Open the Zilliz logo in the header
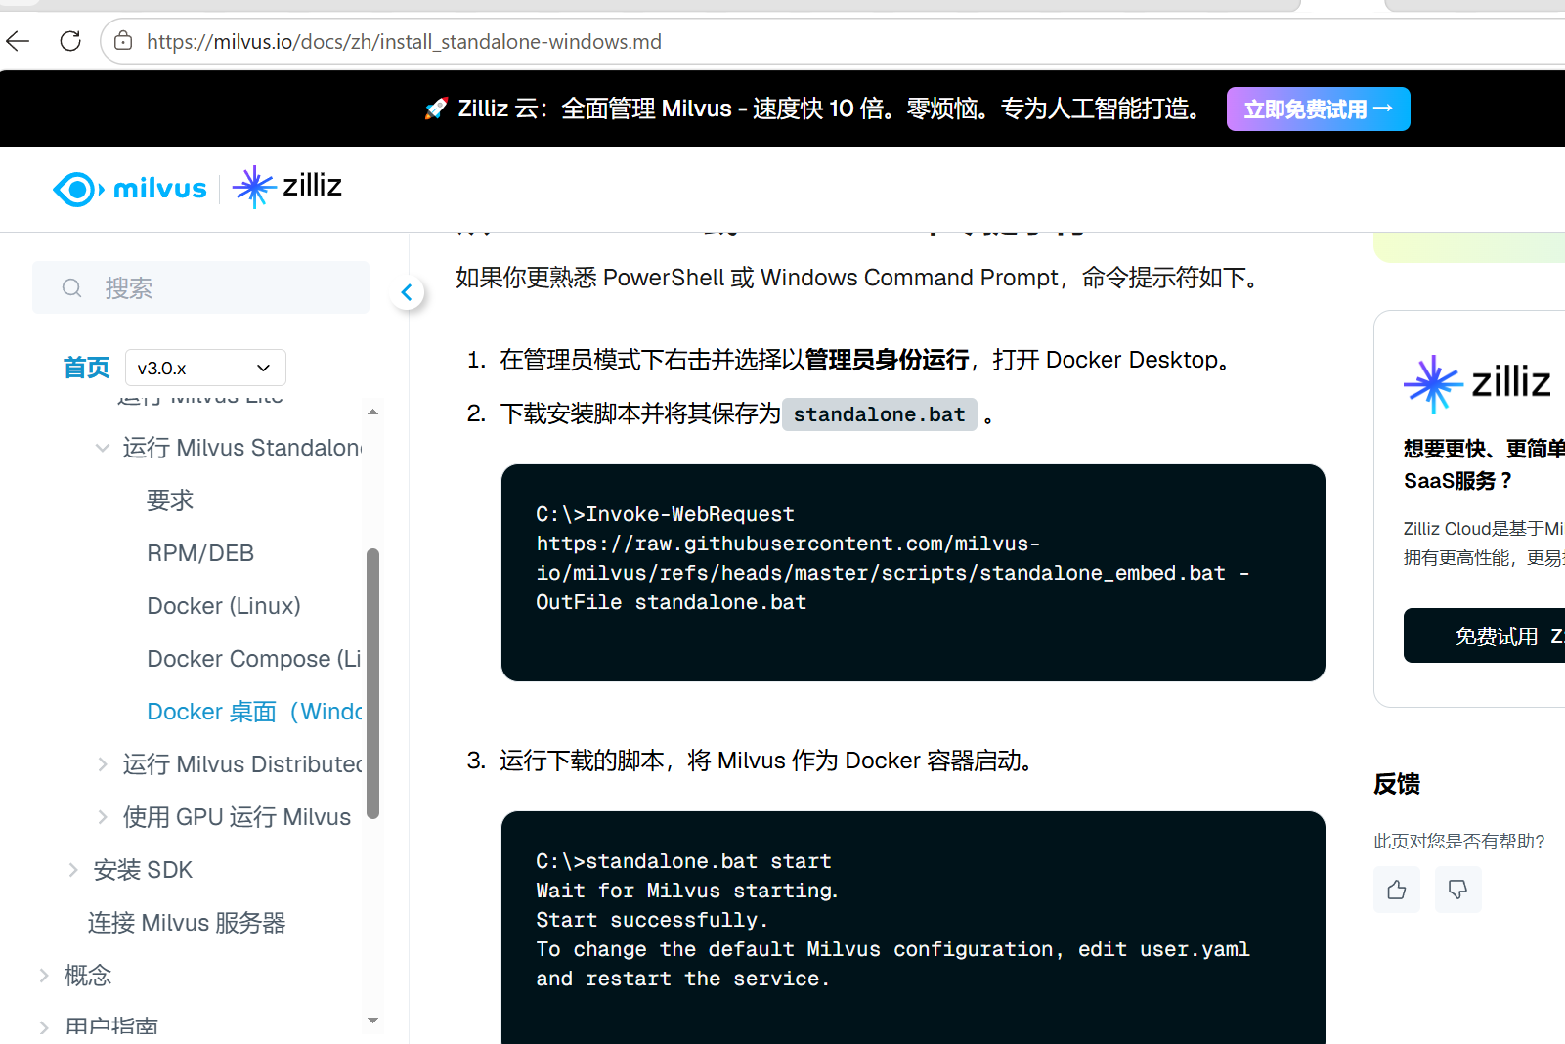This screenshot has width=1565, height=1044. (x=287, y=186)
